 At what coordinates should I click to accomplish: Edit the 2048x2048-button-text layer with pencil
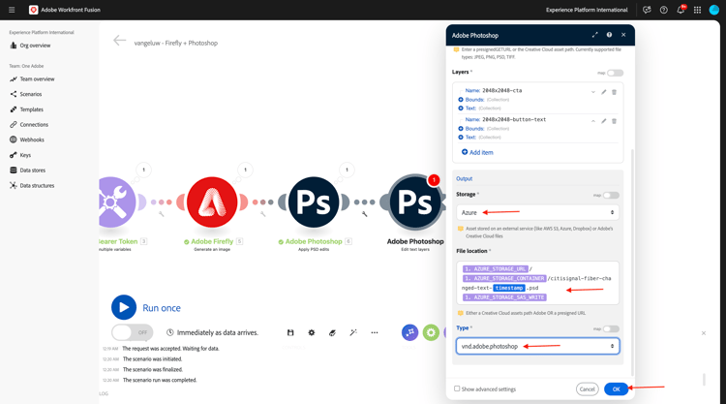pos(604,121)
